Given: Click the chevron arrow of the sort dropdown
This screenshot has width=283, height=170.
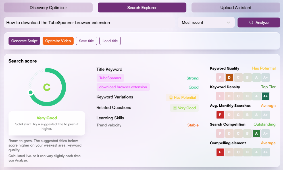Looking at the screenshot, I should click(228, 22).
